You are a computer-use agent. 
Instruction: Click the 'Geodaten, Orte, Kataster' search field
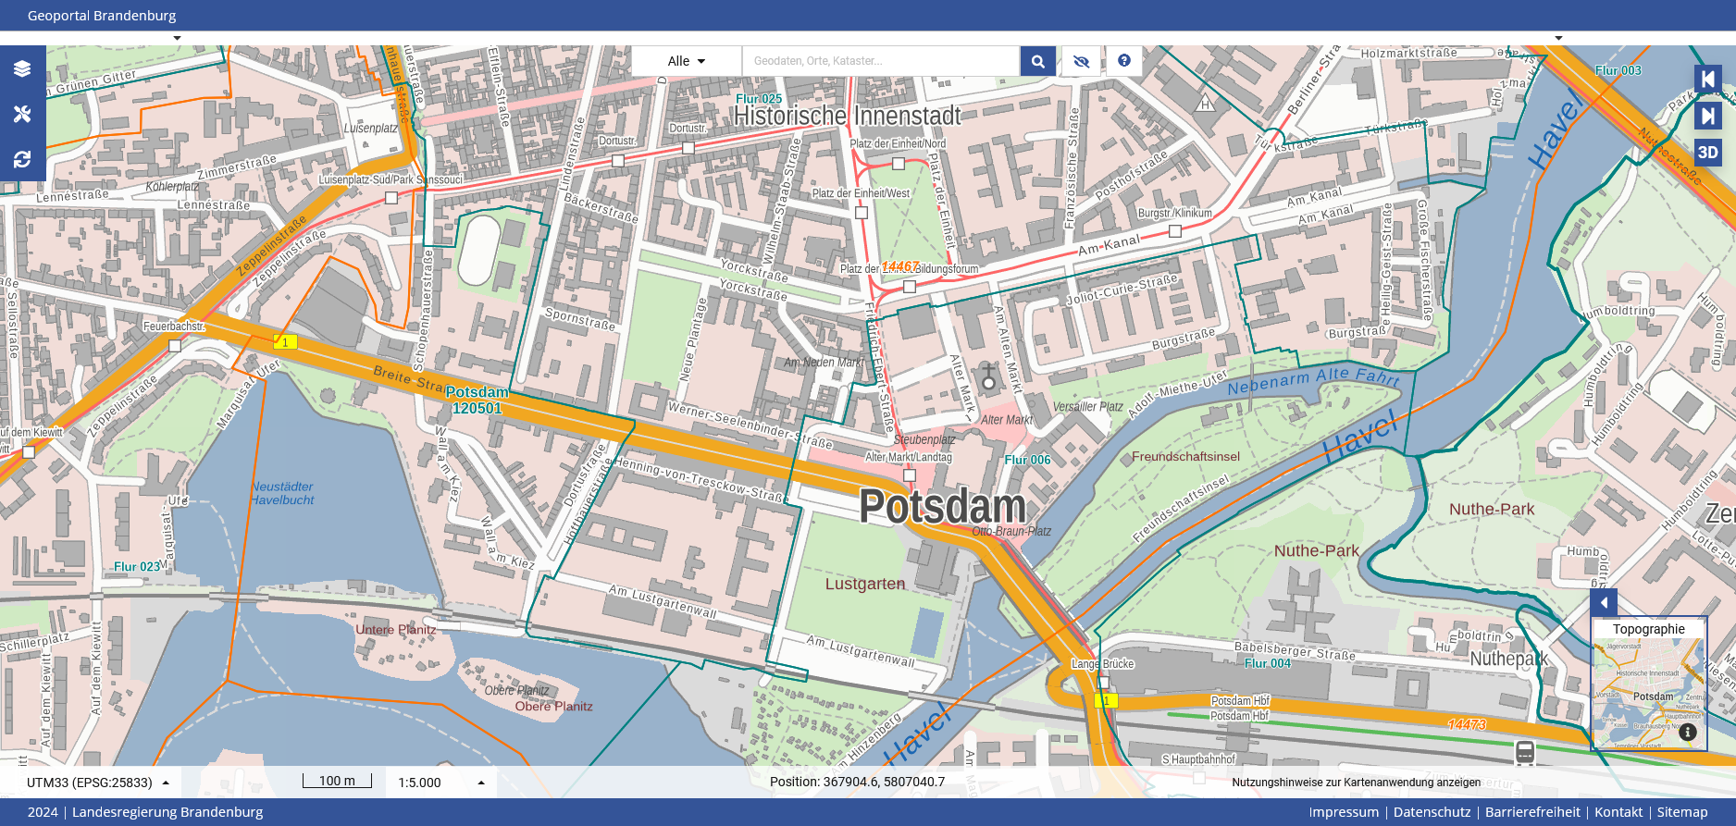[x=879, y=61]
